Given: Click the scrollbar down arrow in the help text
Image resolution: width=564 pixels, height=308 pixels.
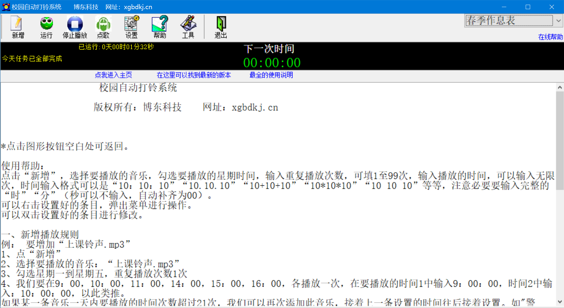Looking at the screenshot, I should pyautogui.click(x=560, y=302).
